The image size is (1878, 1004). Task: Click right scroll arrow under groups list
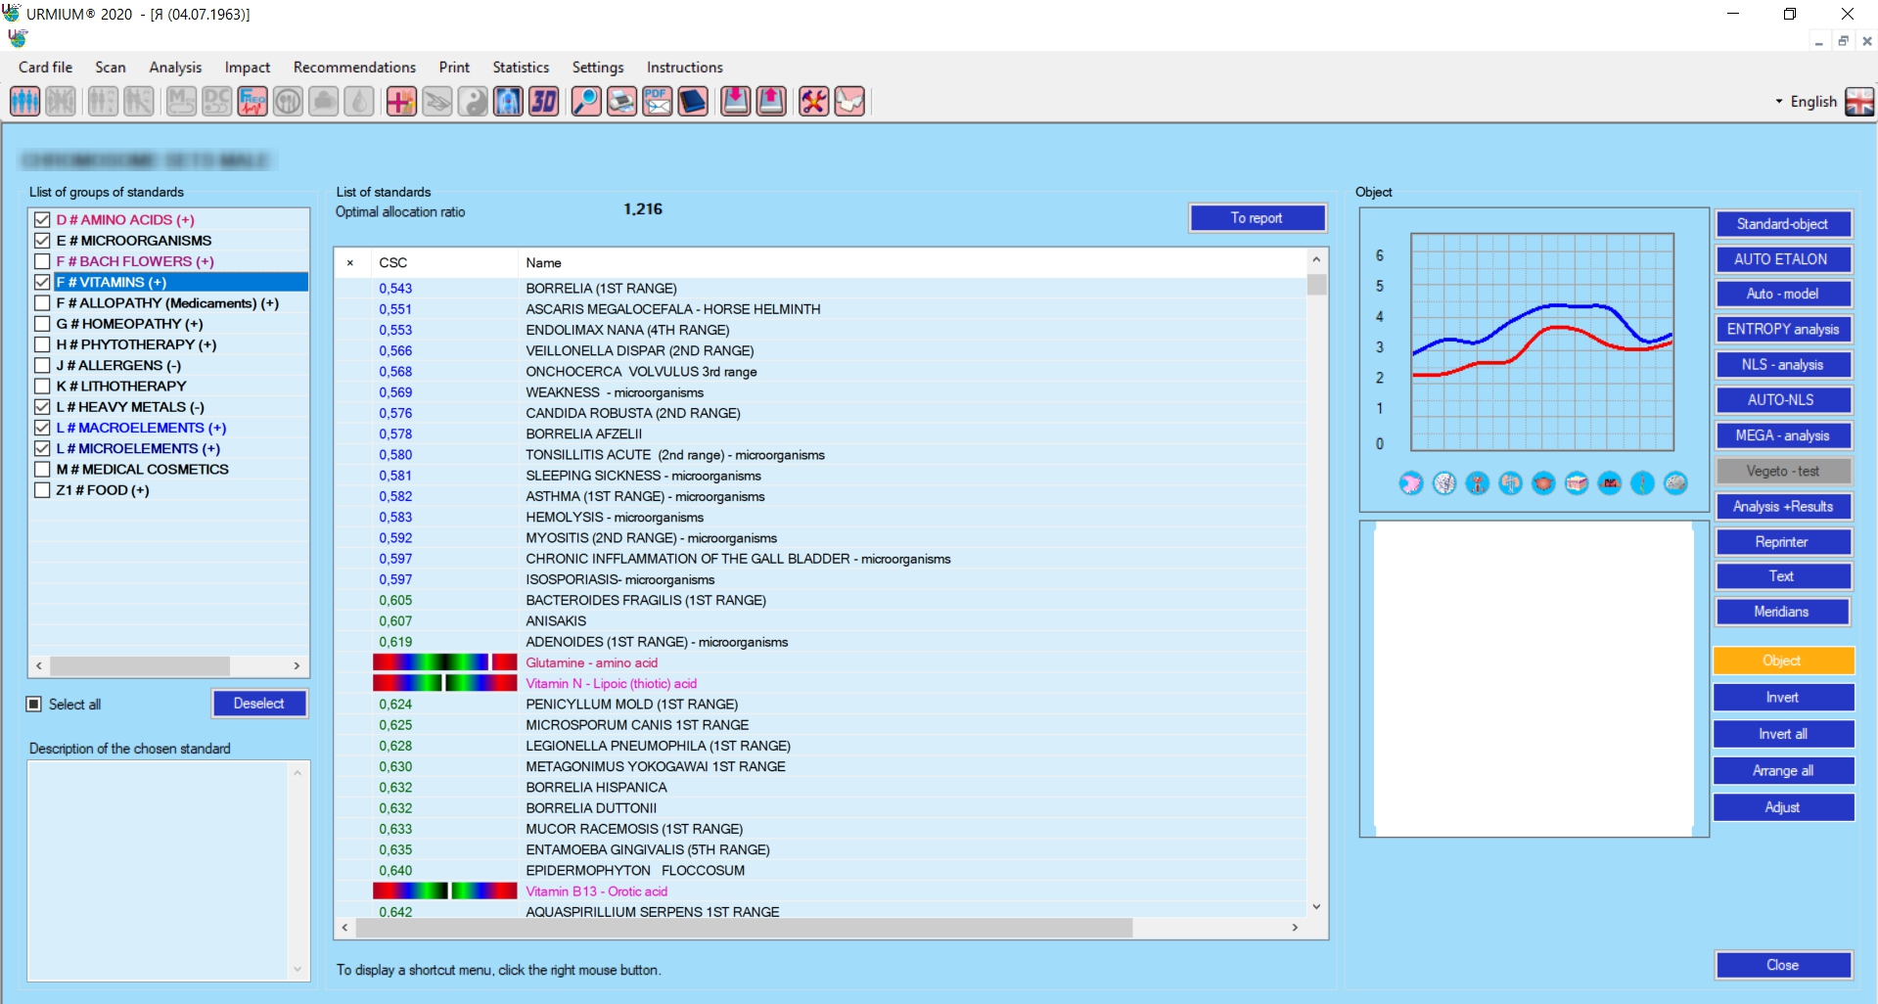[x=297, y=666]
